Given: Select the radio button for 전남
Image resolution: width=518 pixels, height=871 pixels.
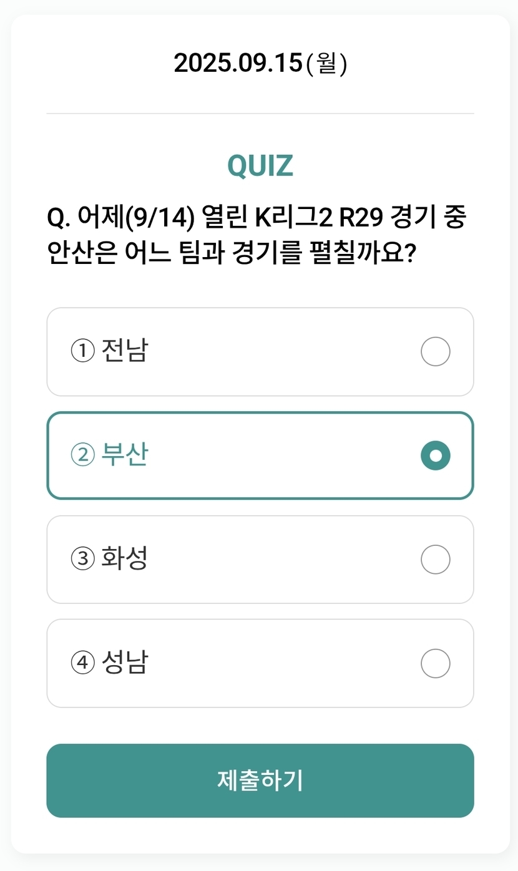Looking at the screenshot, I should point(435,352).
